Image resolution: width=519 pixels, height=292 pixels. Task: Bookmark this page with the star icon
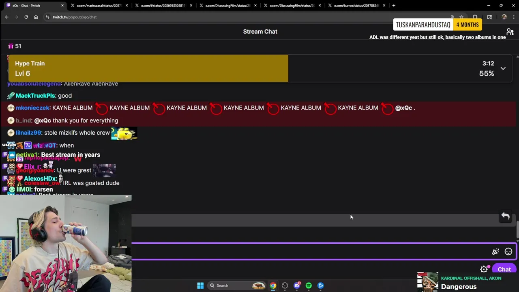pos(461,17)
